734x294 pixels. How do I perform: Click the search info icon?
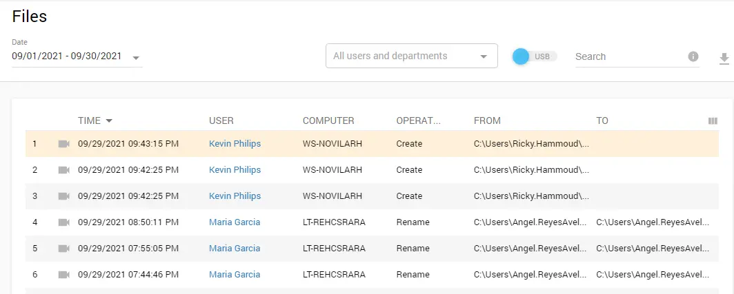pos(693,56)
